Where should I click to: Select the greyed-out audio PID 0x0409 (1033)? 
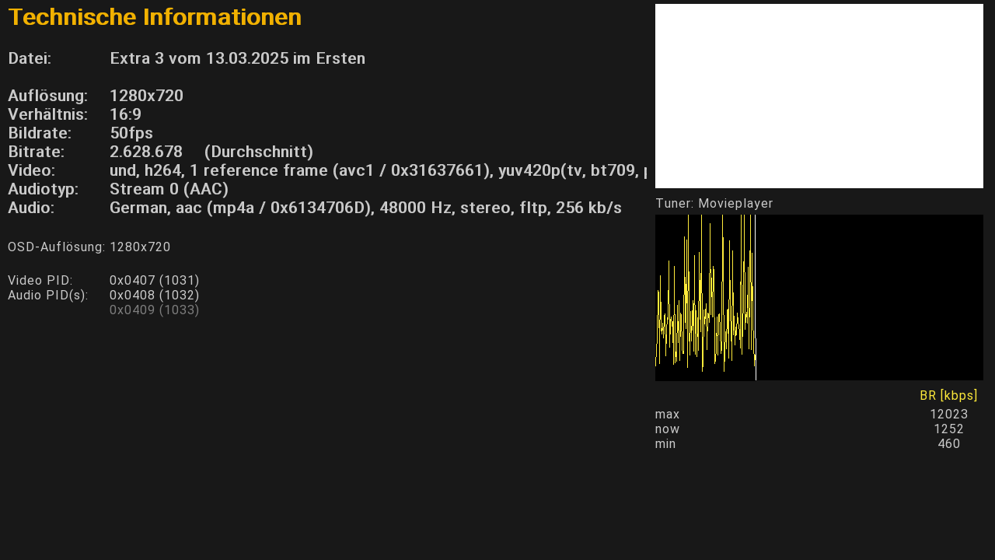pos(154,310)
